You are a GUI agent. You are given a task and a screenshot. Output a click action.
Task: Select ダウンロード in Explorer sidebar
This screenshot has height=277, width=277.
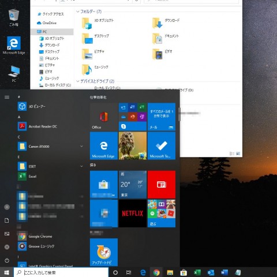click(50, 45)
